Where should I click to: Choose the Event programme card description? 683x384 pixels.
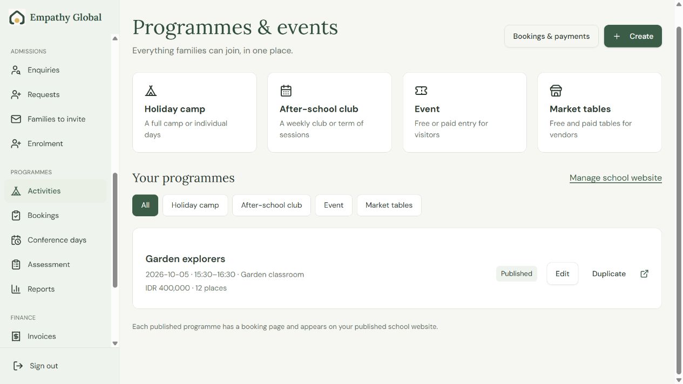tap(451, 129)
